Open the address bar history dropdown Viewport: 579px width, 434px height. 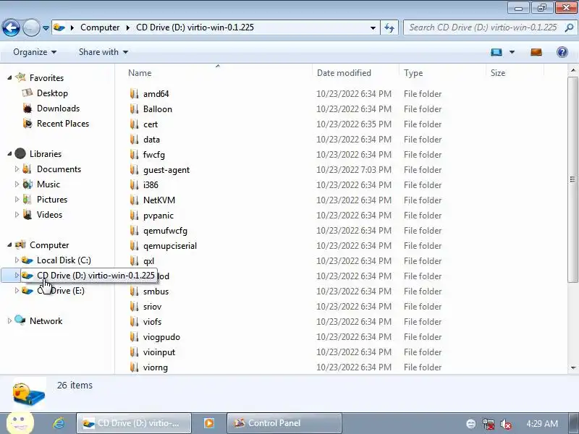[x=373, y=27]
